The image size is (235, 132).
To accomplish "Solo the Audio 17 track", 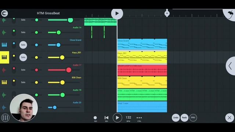I will tap(23, 70).
